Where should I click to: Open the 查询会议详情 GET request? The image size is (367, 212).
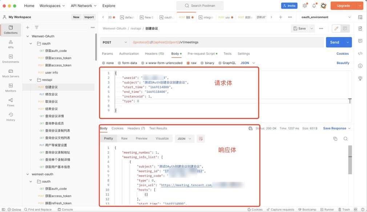coord(55,116)
